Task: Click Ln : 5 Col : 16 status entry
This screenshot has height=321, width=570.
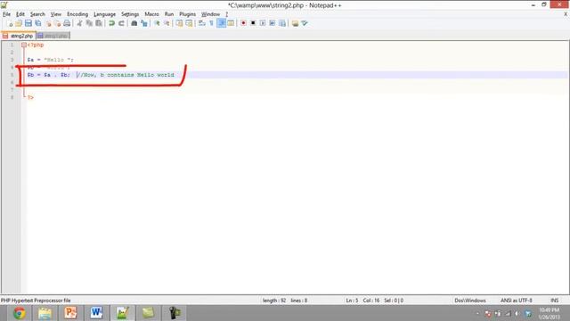Action: click(362, 300)
